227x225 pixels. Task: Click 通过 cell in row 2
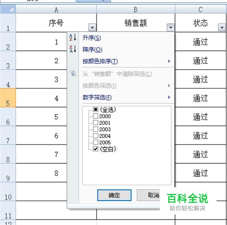[201, 42]
